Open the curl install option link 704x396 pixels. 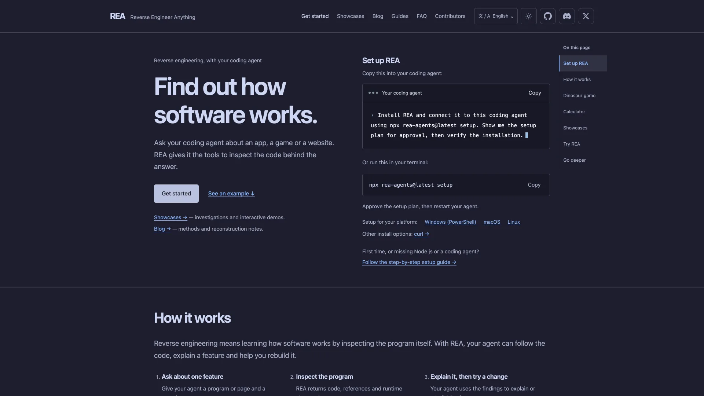(x=421, y=234)
